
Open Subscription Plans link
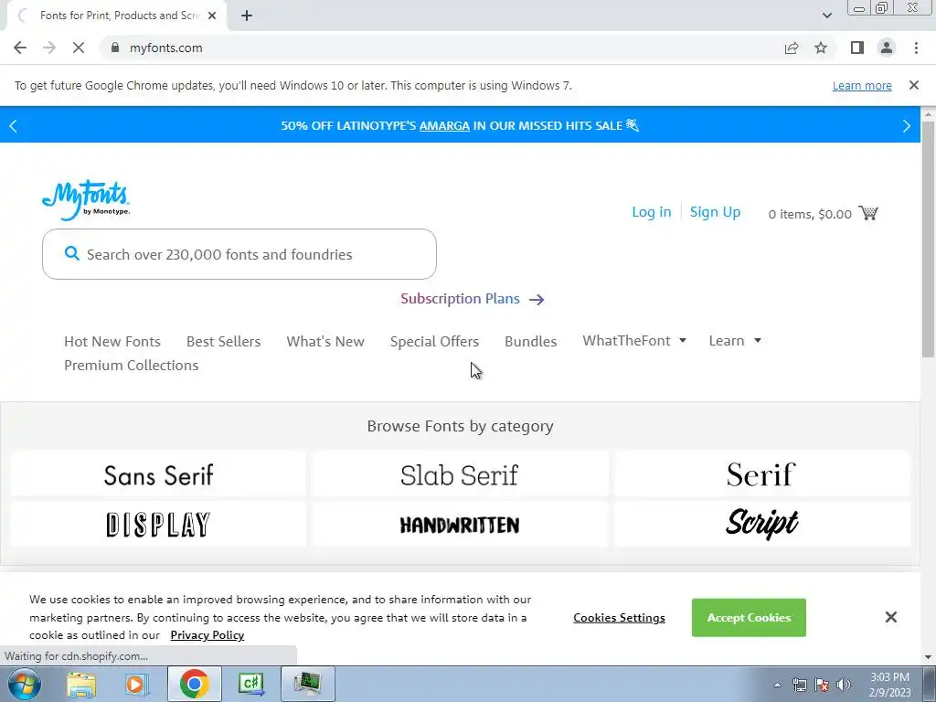coord(460,299)
